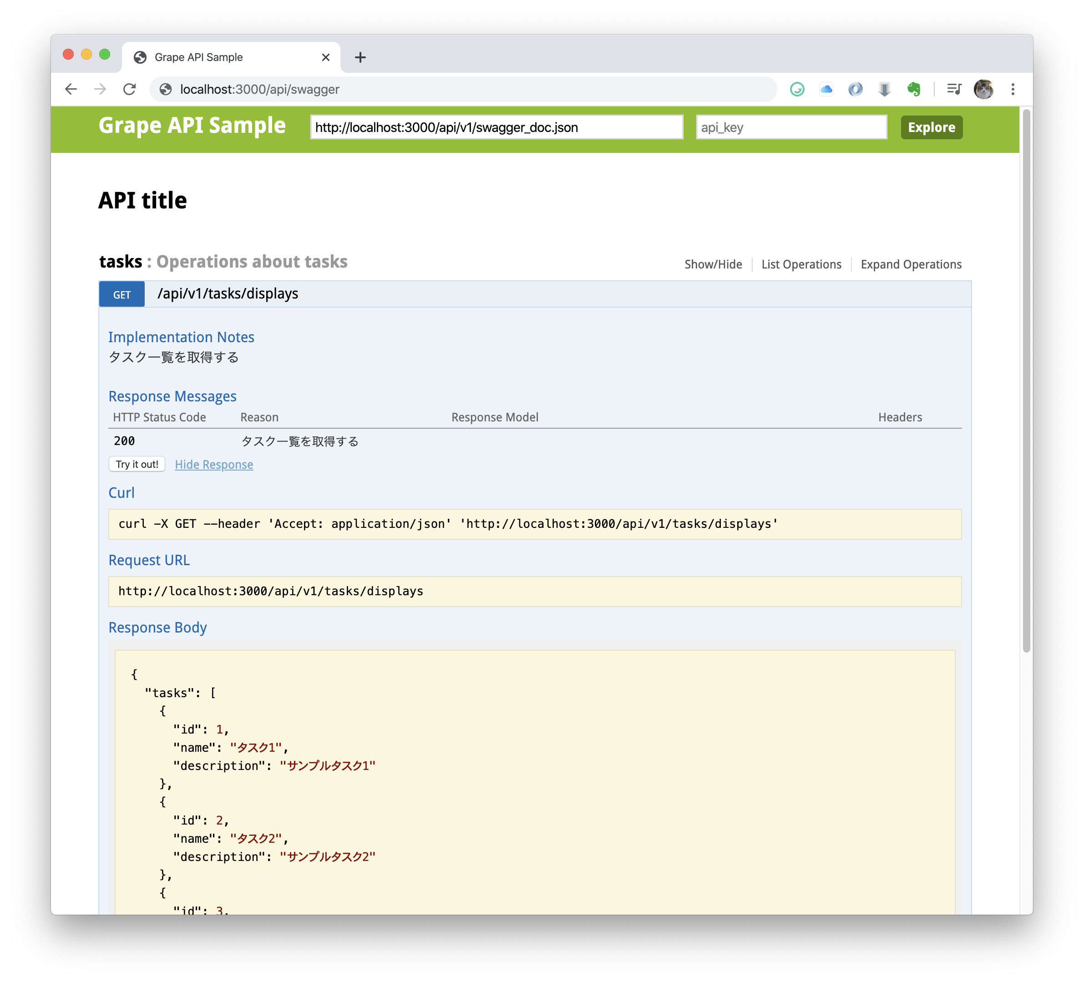Open the media control playlist icon

coord(954,89)
